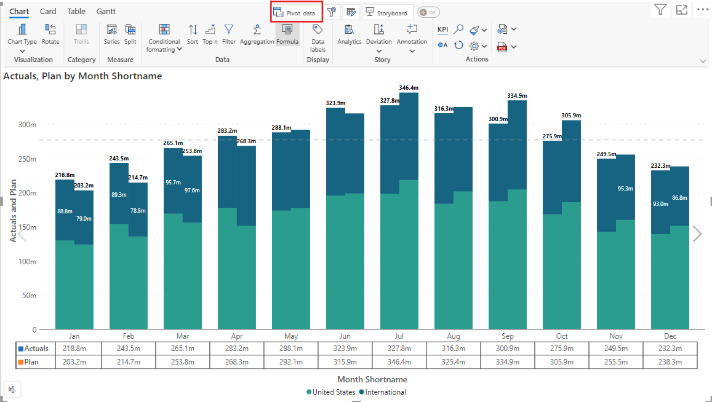Open the Aggregation tool
Screen dimensions: 712x402
(x=257, y=30)
